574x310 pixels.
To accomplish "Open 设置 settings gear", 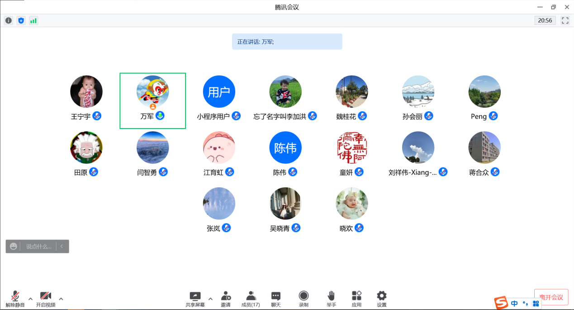I will pos(382,299).
